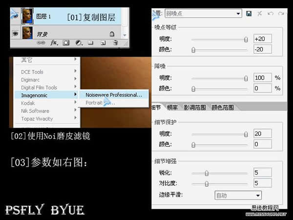Click the 细节保护 颜色 0 field
293x220 pixels.
point(263,144)
